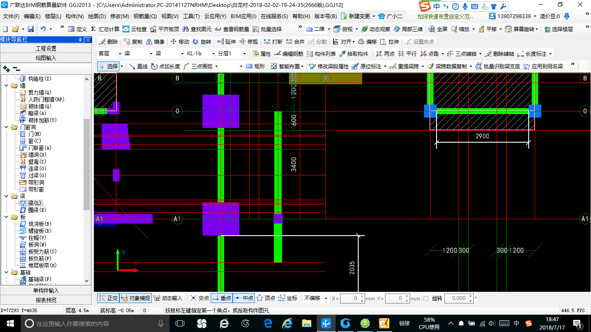591x332 pixels.
Task: Toggle 交点 intersection snap
Action: 199,298
